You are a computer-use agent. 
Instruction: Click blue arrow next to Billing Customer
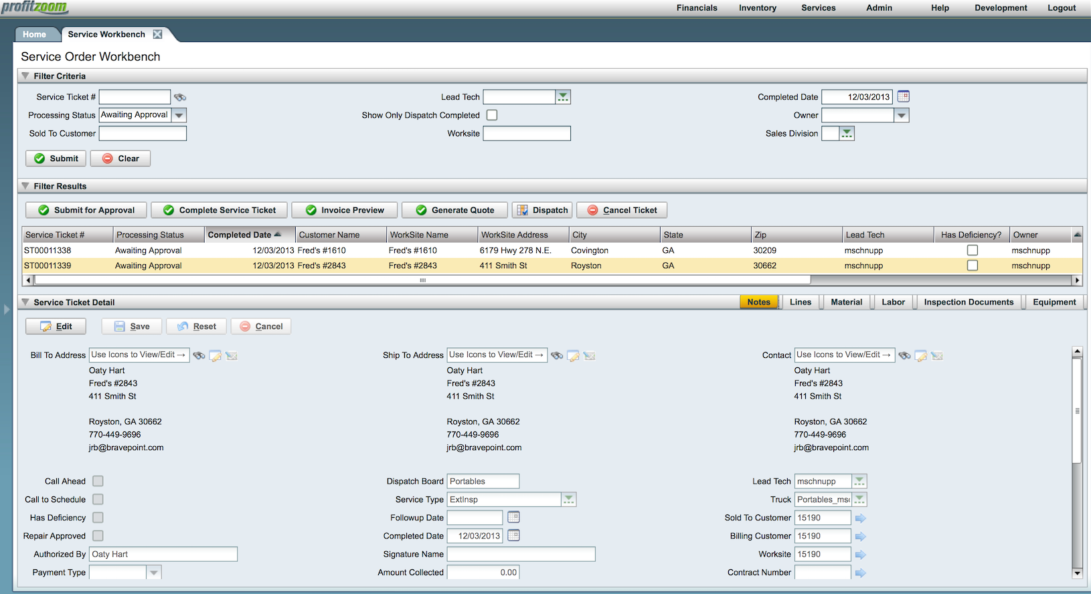pyautogui.click(x=861, y=536)
